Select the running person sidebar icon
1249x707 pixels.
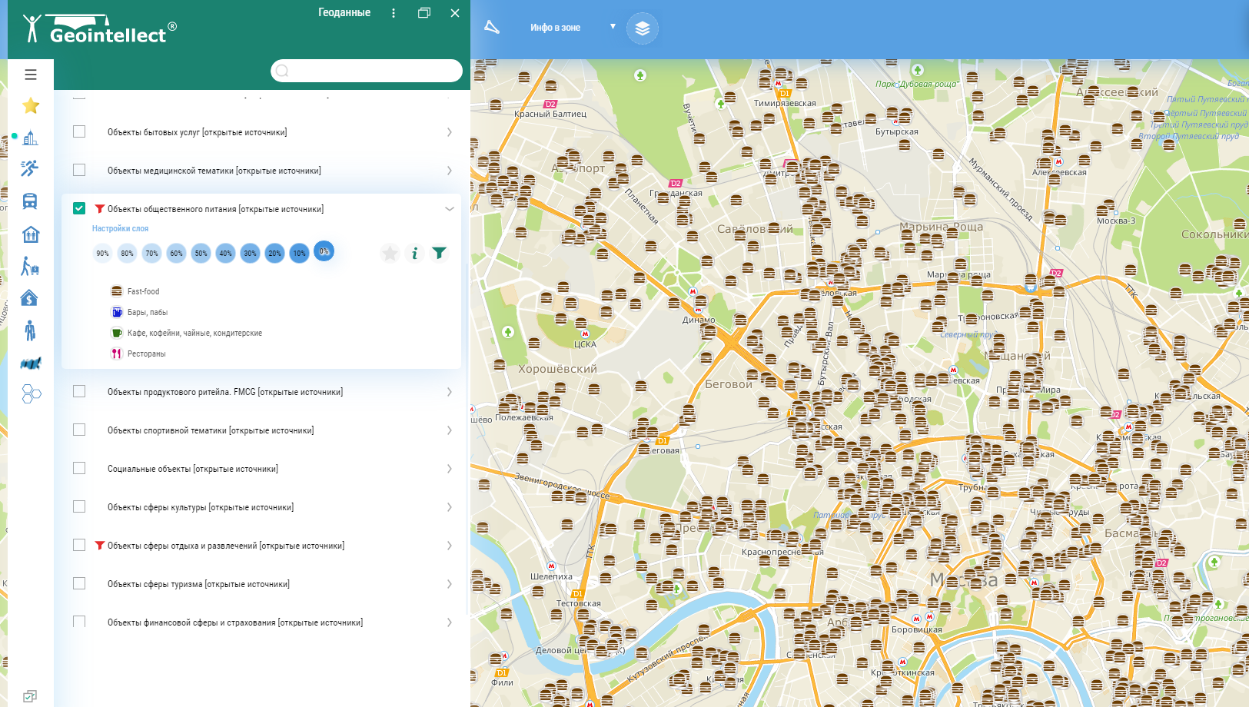click(x=30, y=168)
